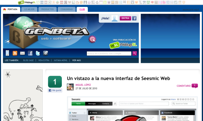Viewport: 203px width, 121px height.
Task: Open the orange TV blog icon
Action: click(77, 2)
